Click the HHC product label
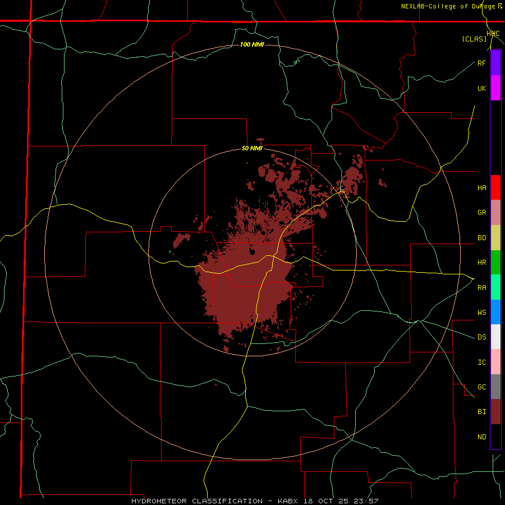The width and height of the screenshot is (505, 505). point(493,34)
